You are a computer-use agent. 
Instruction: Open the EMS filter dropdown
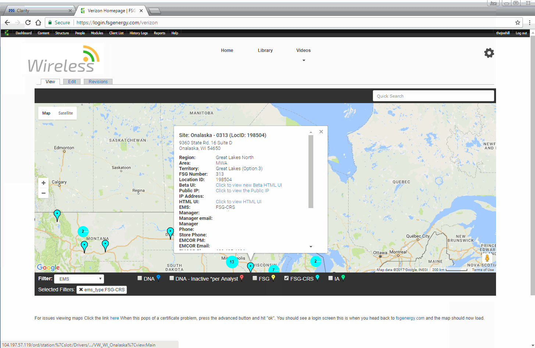(x=79, y=279)
